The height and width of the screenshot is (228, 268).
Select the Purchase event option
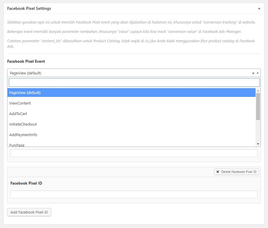point(131,145)
